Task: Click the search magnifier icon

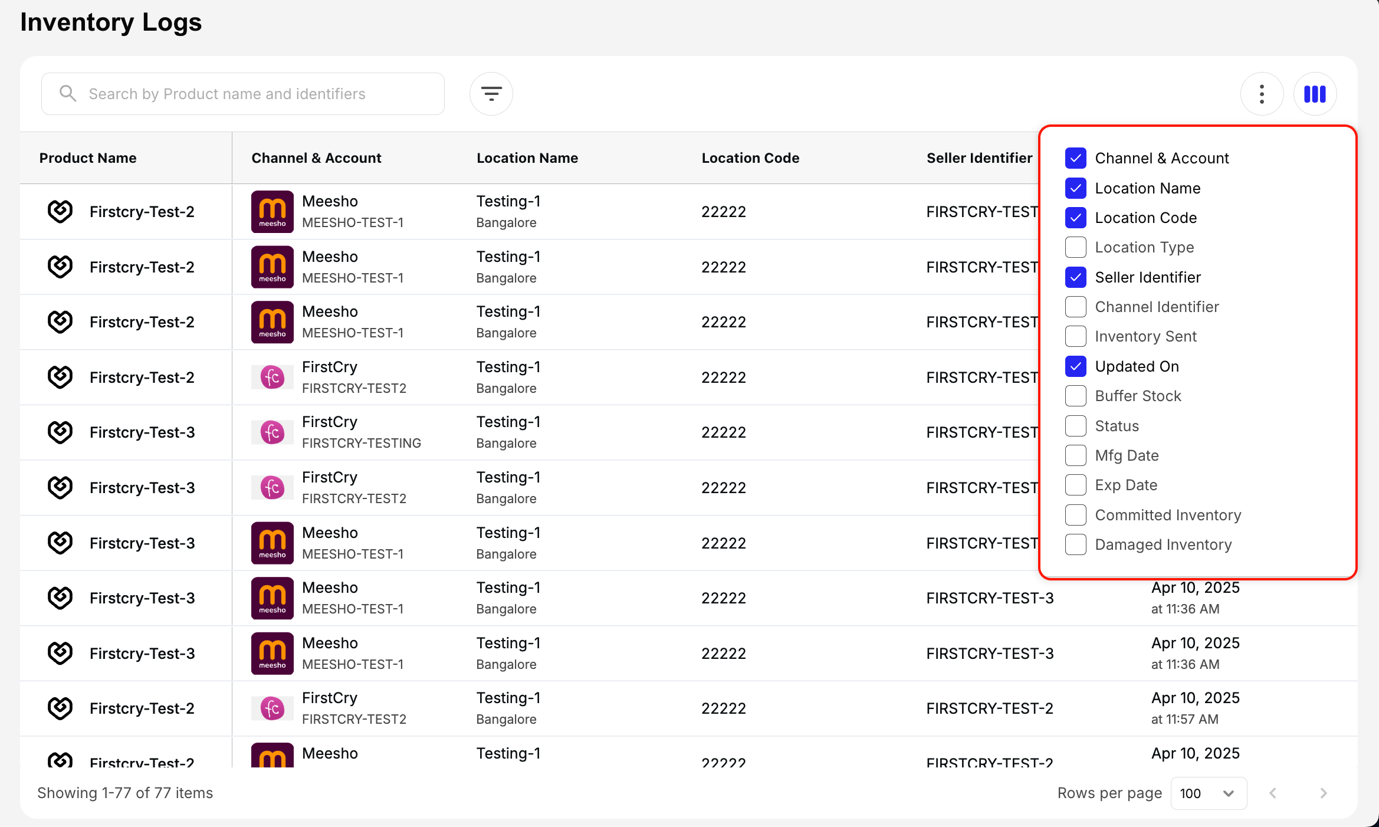Action: tap(68, 93)
